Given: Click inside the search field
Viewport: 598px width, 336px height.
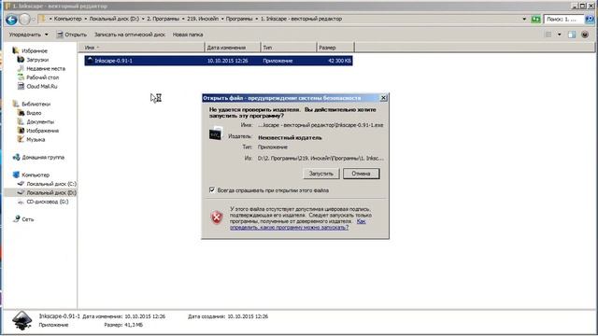Looking at the screenshot, I should tap(562, 19).
